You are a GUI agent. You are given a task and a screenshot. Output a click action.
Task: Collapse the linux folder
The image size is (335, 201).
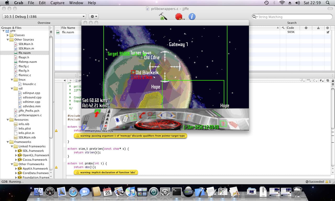[x=12, y=80]
